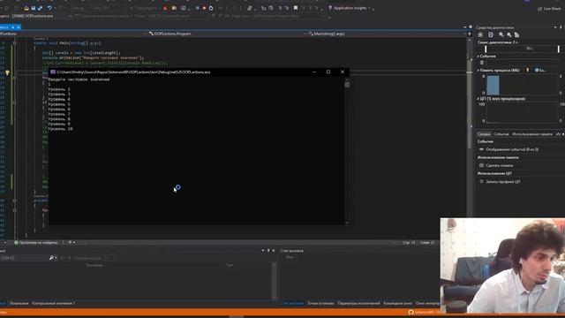Click the right handle of diagnostics session timeline
This screenshot has width=565, height=318.
pyautogui.click(x=559, y=49)
